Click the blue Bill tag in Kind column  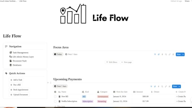(x=84, y=96)
